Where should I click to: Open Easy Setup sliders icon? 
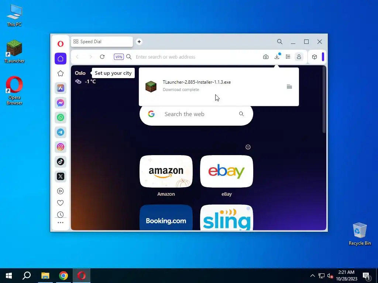pyautogui.click(x=288, y=57)
